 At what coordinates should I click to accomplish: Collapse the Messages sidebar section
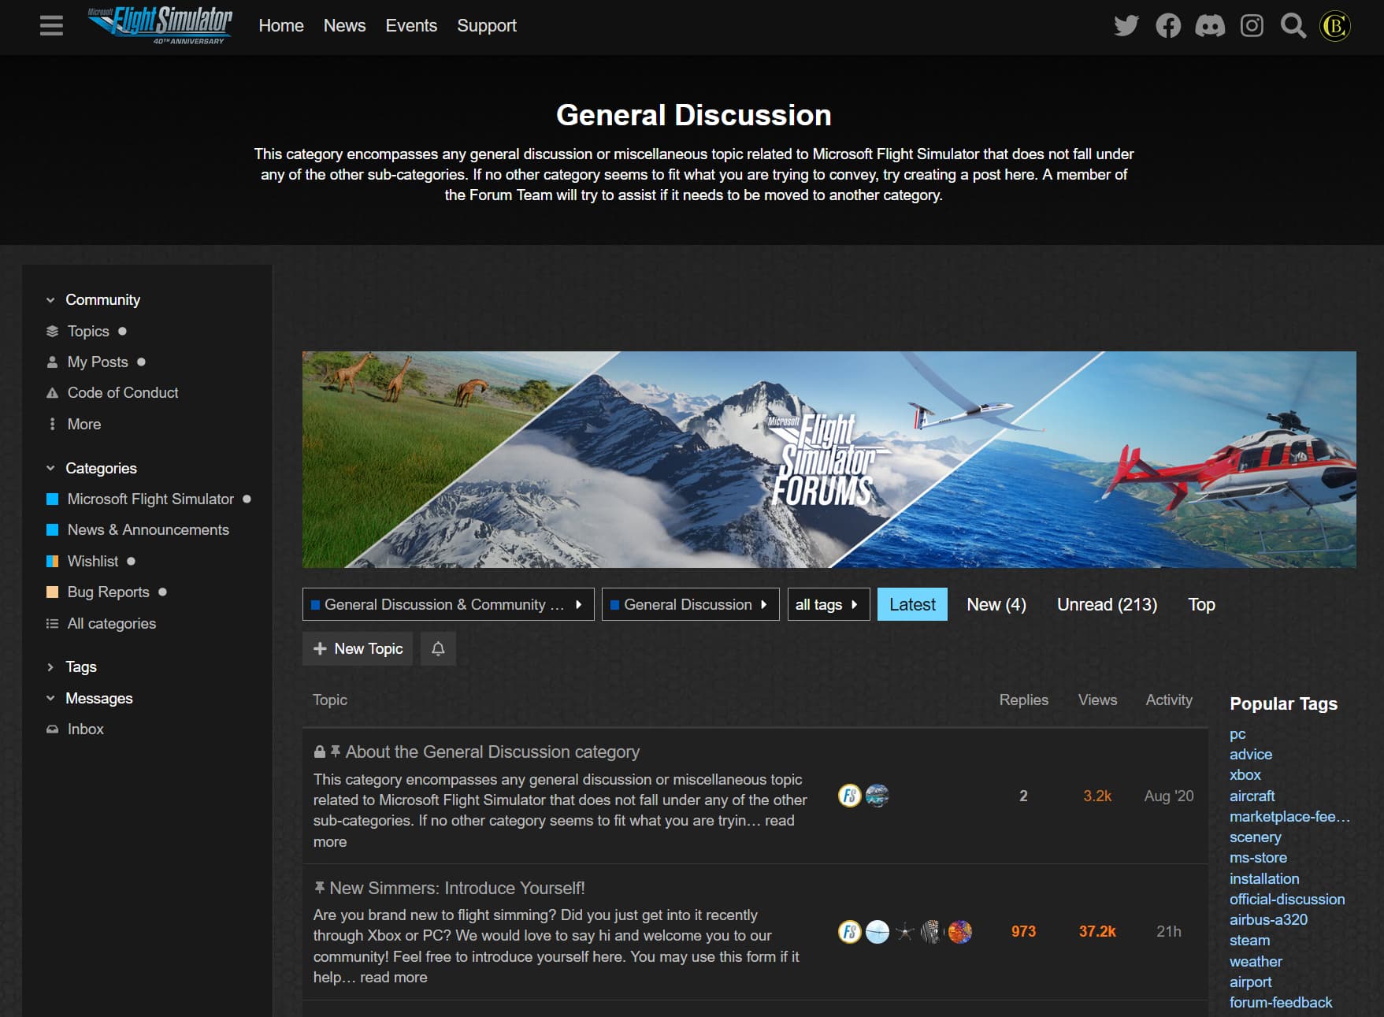click(50, 698)
